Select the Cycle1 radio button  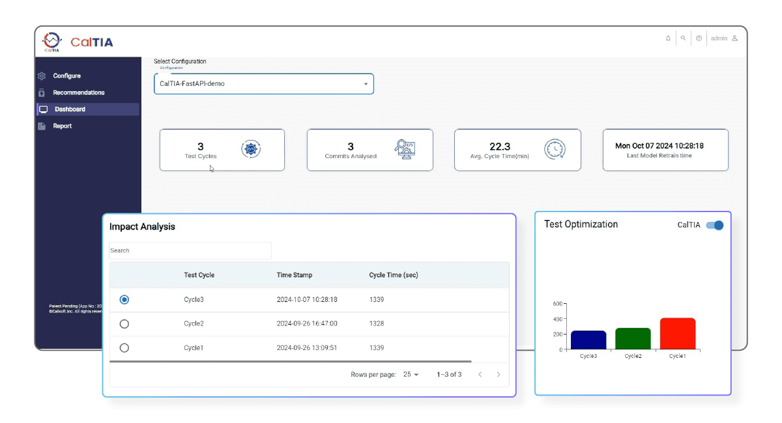[124, 348]
